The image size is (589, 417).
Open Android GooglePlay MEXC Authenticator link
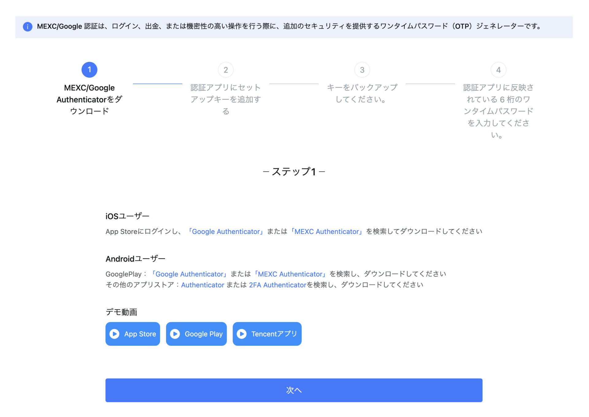click(x=290, y=274)
